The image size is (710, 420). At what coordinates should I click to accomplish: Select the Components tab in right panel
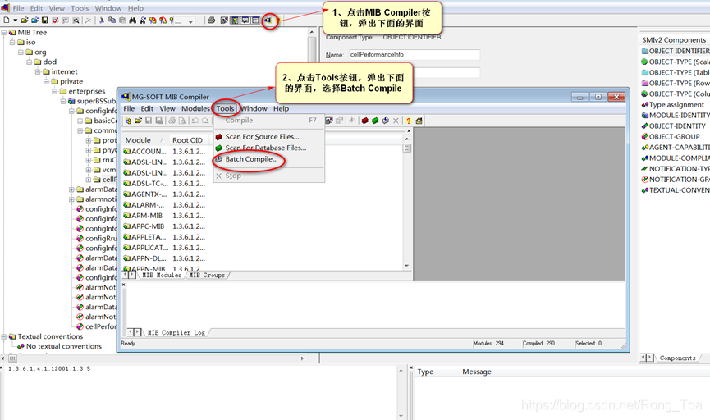[x=677, y=358]
